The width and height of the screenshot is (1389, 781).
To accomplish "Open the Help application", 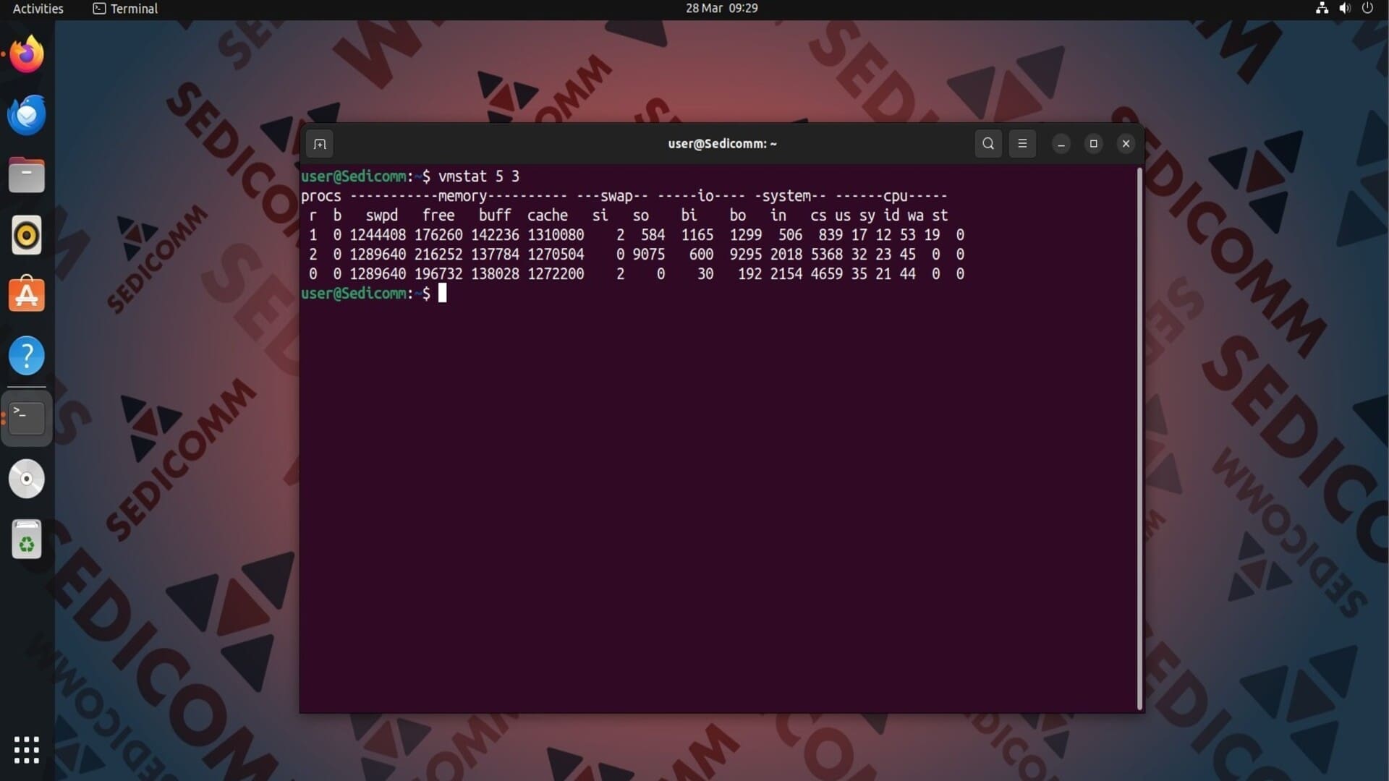I will tap(27, 356).
